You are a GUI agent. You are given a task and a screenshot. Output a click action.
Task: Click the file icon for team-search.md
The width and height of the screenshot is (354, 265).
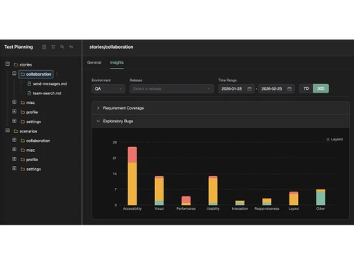(x=29, y=93)
